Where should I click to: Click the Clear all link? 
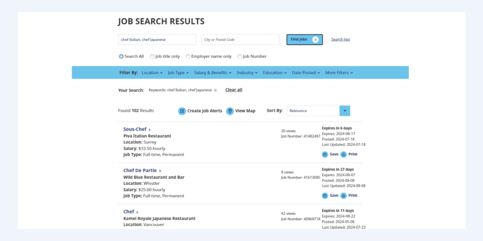(233, 90)
